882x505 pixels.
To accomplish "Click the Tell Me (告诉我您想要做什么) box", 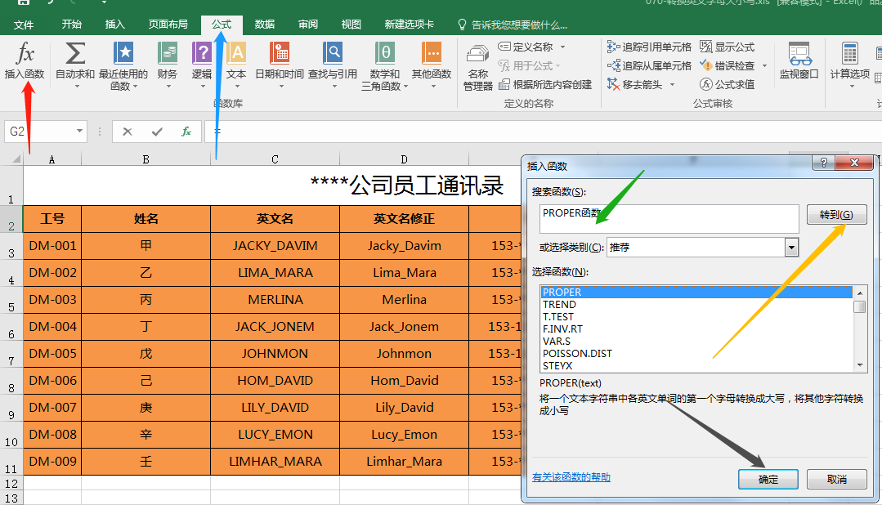I will 513,25.
